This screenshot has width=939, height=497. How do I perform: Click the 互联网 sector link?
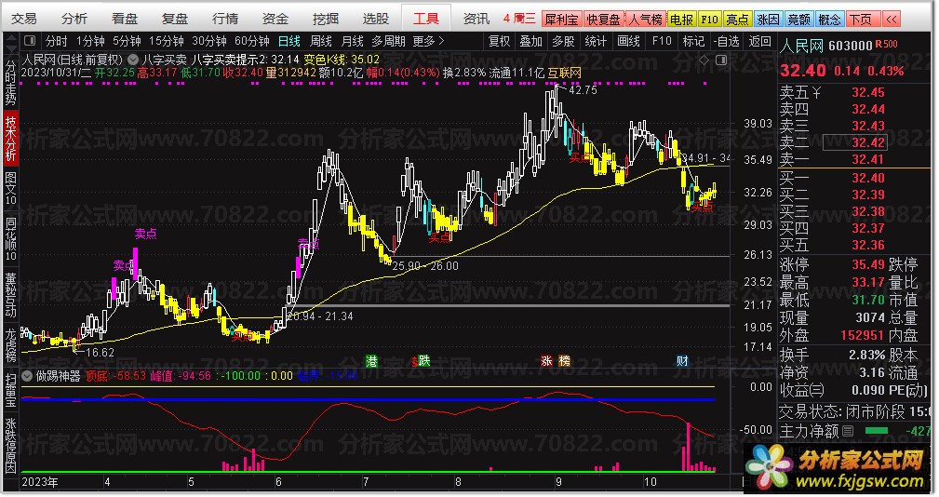click(x=564, y=73)
